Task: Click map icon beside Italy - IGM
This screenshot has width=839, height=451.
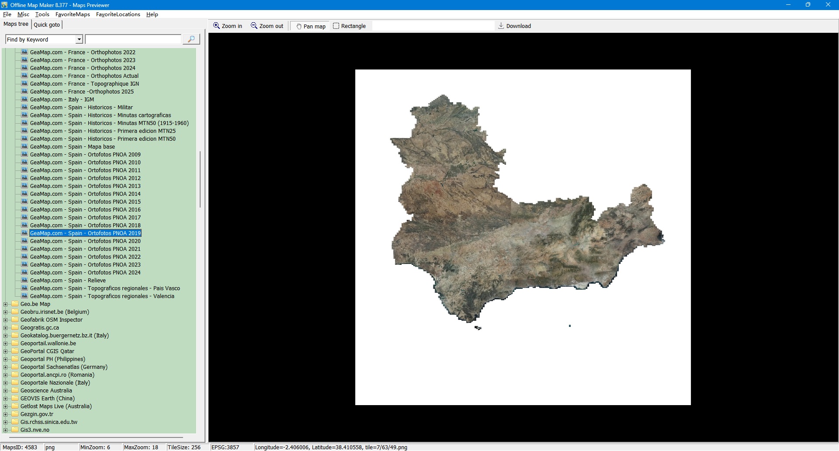Action: click(x=25, y=100)
